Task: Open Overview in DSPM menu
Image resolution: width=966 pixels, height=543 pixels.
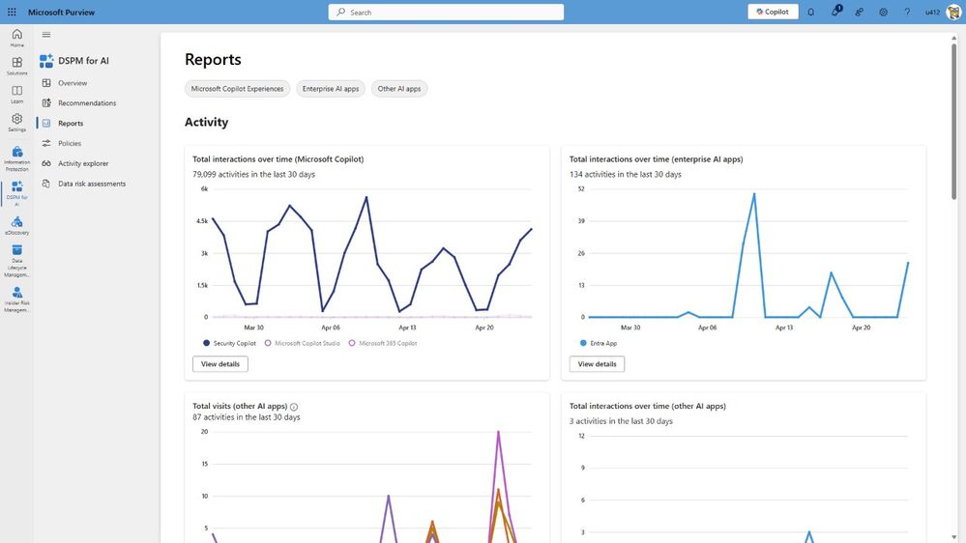Action: pyautogui.click(x=73, y=82)
